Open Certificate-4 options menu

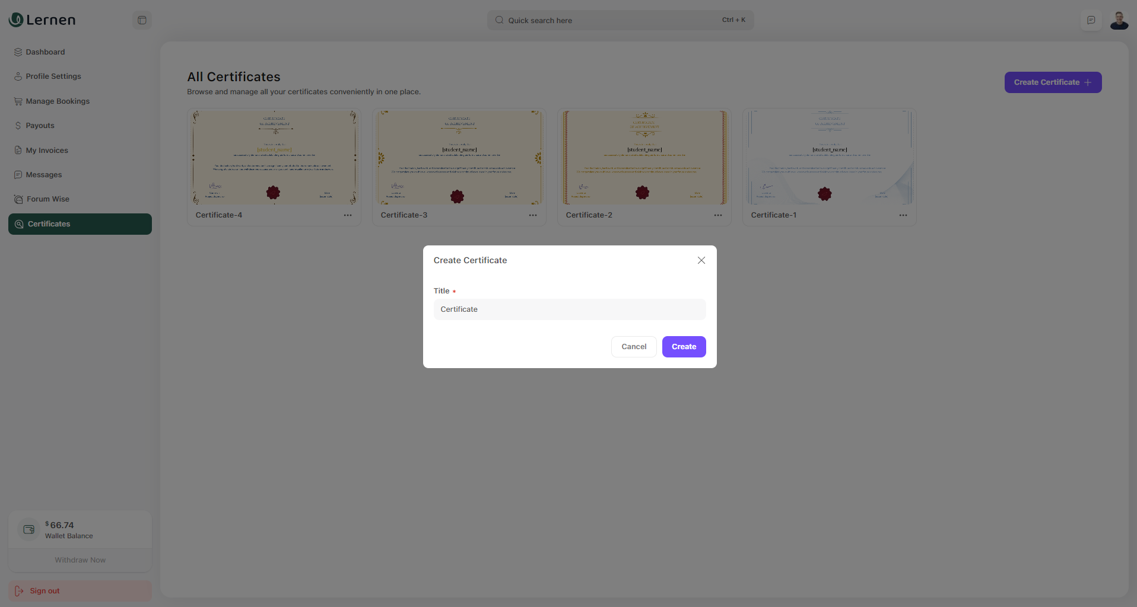pos(348,215)
